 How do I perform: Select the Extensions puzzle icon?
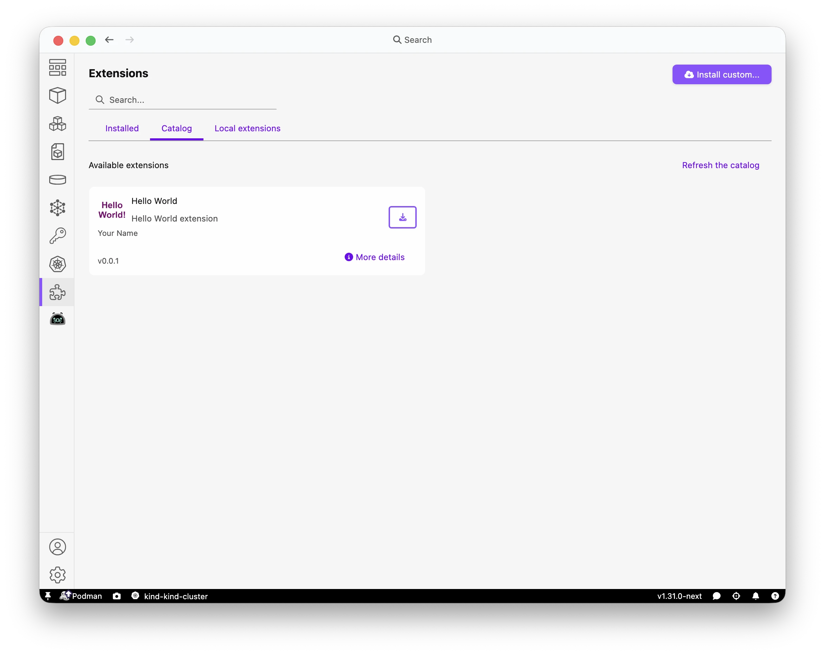57,292
